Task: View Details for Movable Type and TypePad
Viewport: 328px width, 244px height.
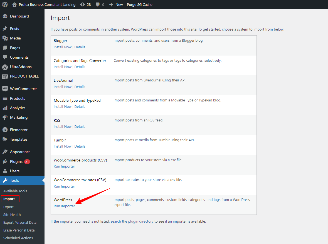Action: click(x=80, y=106)
